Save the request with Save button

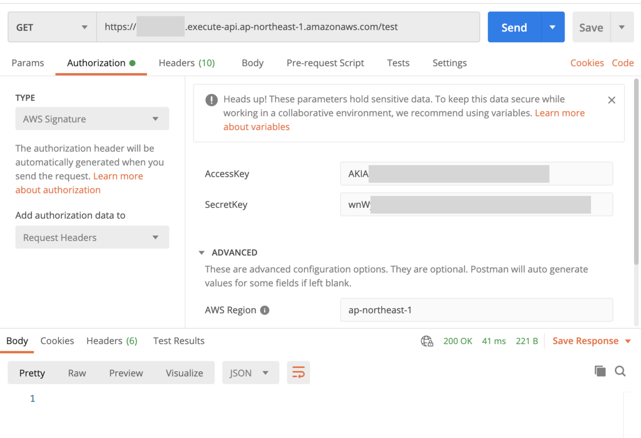coord(591,27)
